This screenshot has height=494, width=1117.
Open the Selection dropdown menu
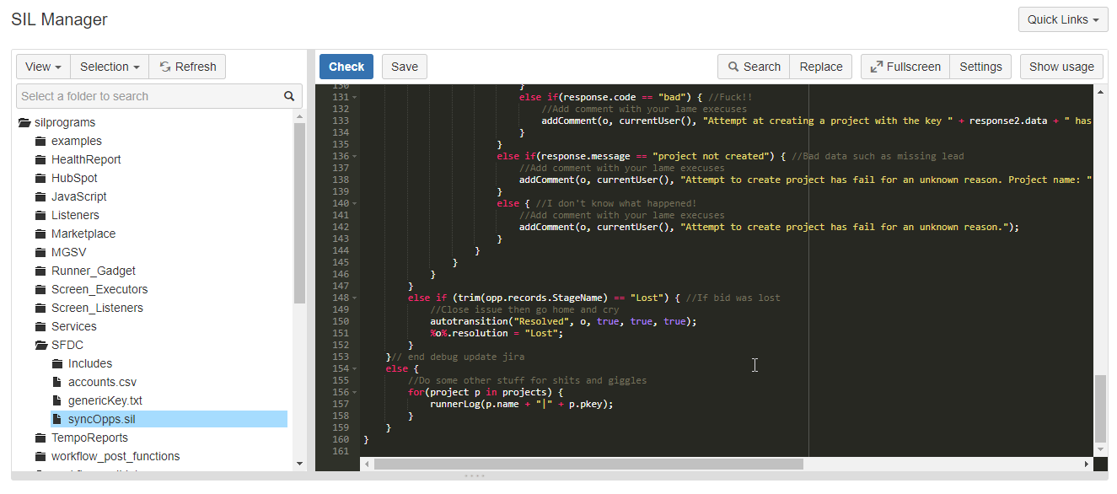point(110,67)
